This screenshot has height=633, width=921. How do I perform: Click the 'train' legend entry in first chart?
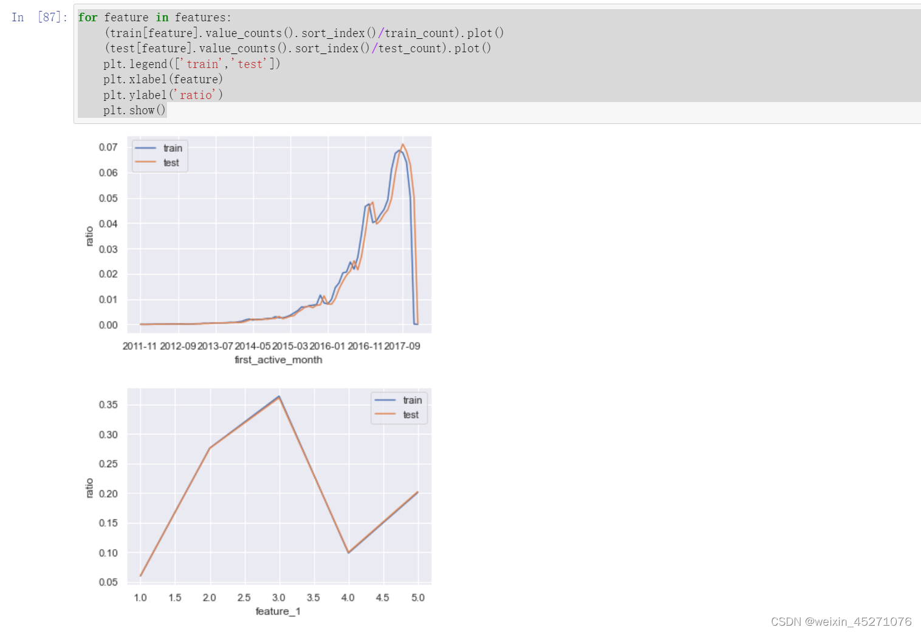(x=173, y=148)
